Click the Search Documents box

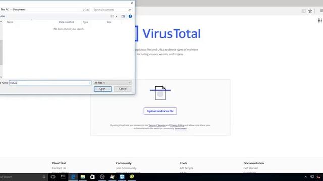point(110,10)
